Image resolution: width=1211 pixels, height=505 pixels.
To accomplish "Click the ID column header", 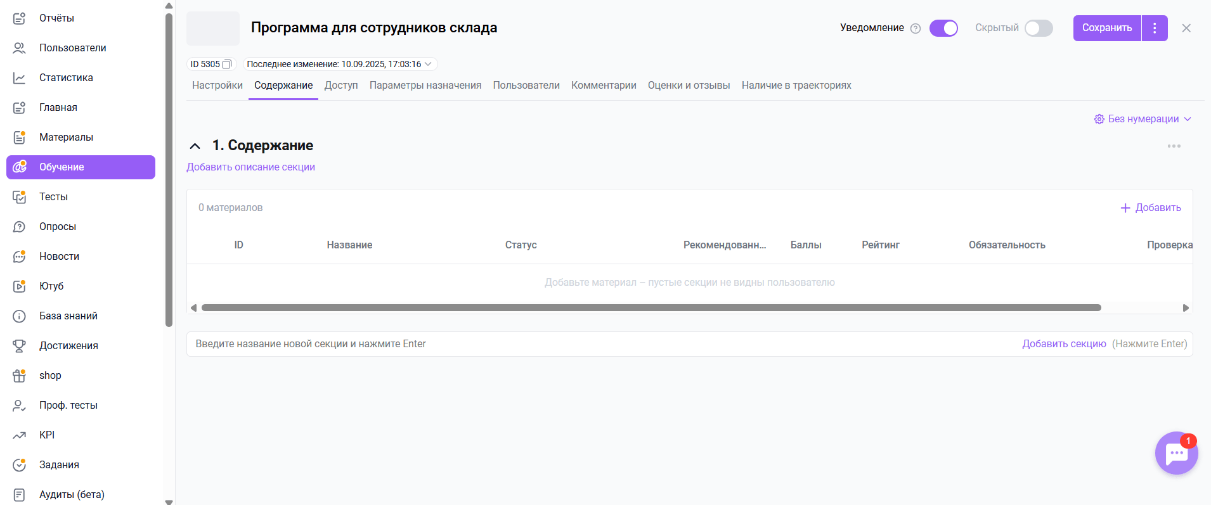I will 238,245.
